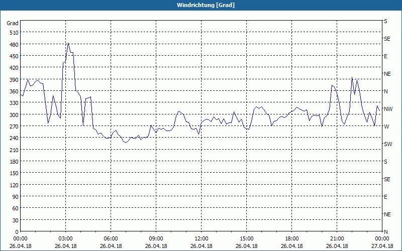Click the N compass label at 360 gridline
Viewport: 402px width, 251px height.
tap(385, 91)
